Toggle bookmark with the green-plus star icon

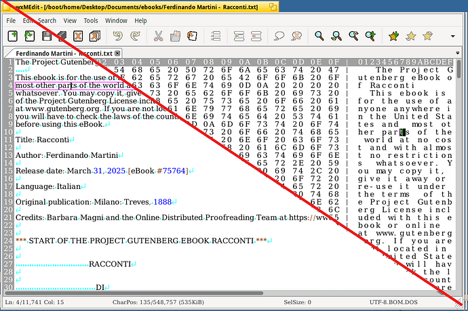coord(394,36)
